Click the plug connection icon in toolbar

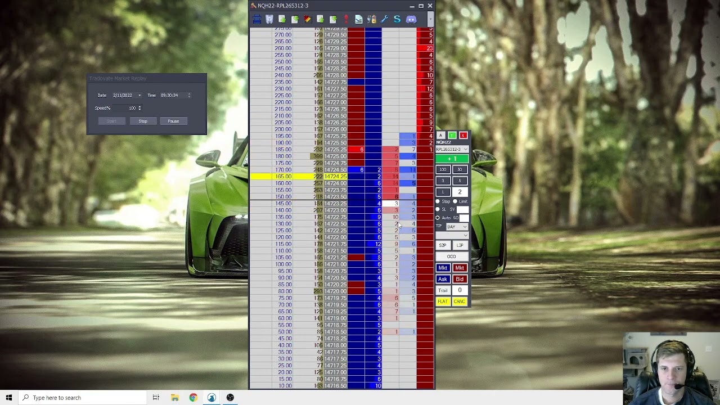point(371,20)
